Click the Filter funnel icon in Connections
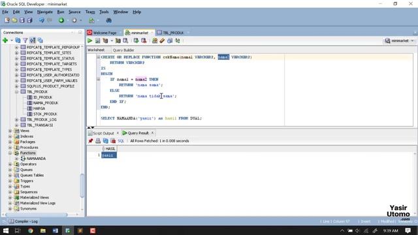 pyautogui.click(x=25, y=40)
